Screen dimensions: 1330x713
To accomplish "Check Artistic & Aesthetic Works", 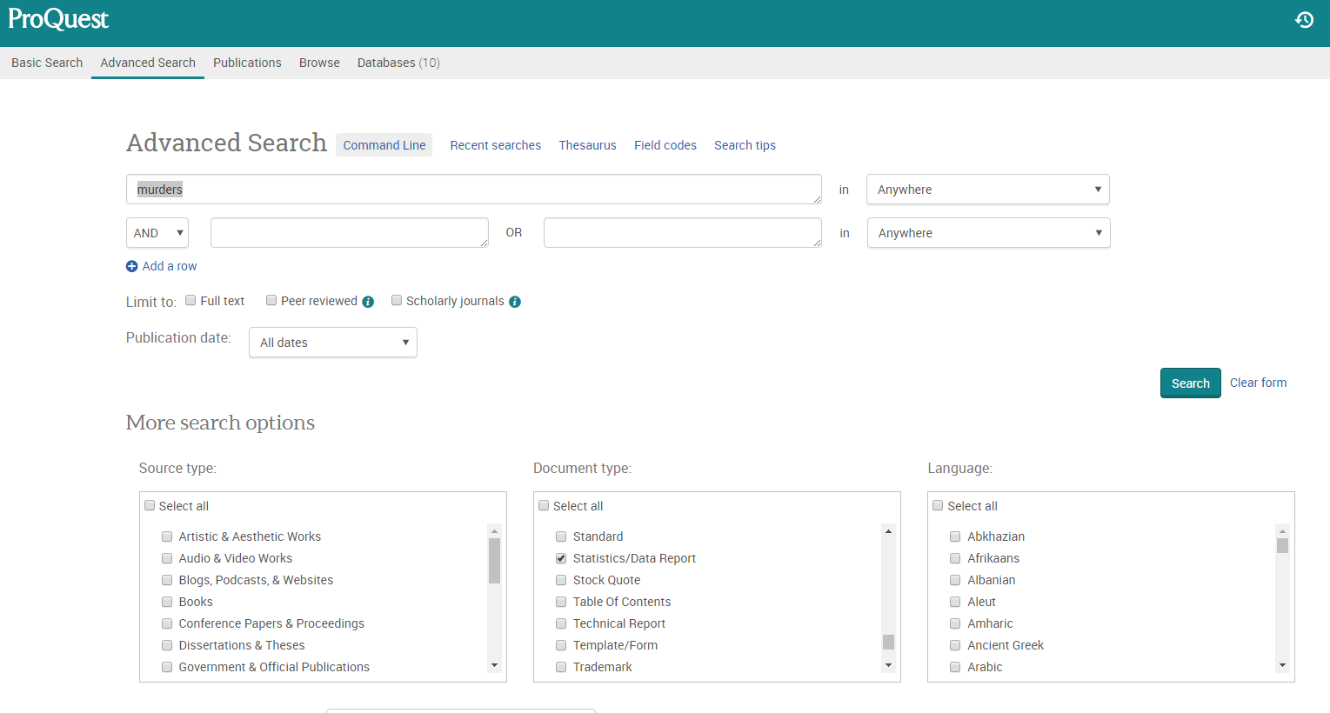I will [167, 536].
